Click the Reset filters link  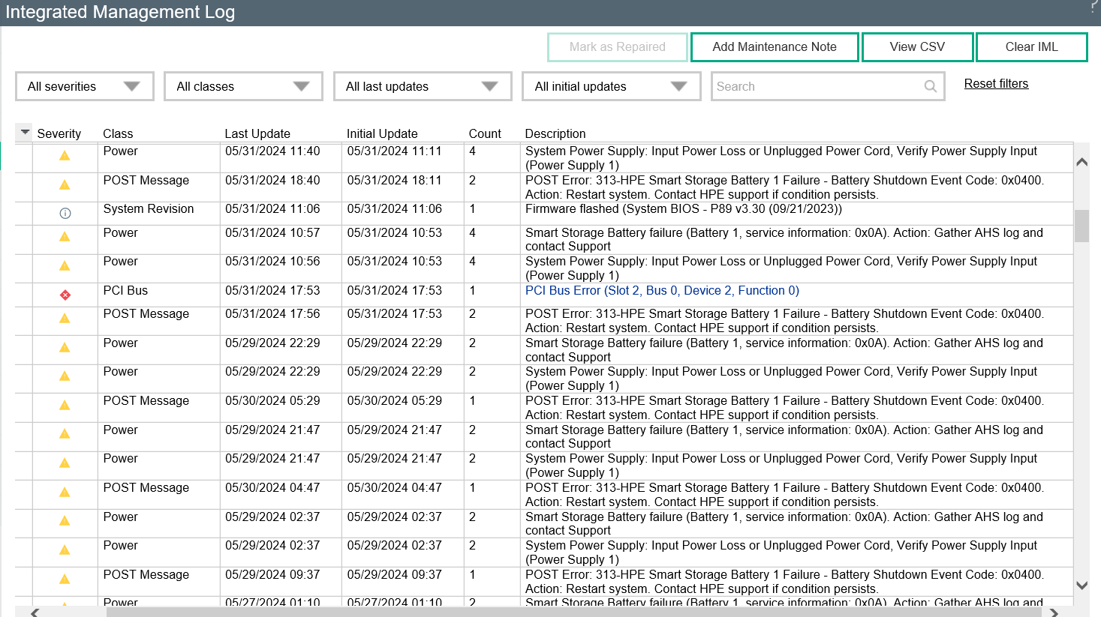(996, 83)
